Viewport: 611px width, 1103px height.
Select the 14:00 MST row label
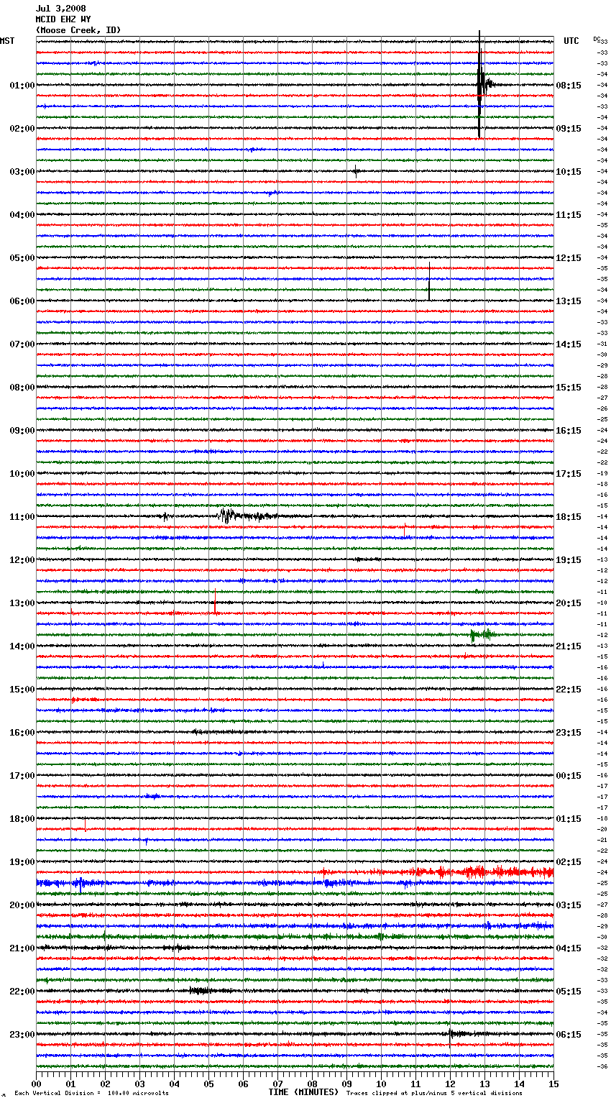coord(22,646)
